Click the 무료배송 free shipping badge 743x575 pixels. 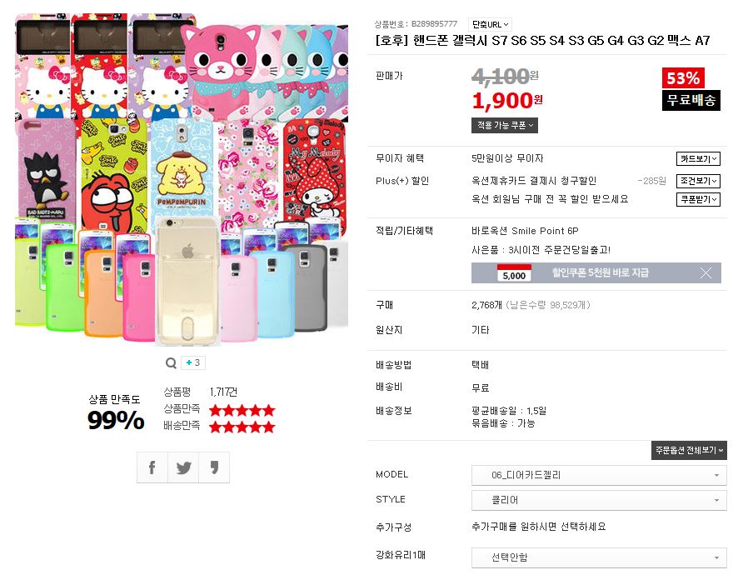(x=691, y=100)
